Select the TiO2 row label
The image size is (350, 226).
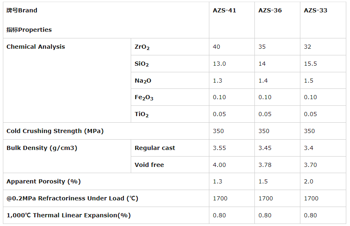click(141, 114)
